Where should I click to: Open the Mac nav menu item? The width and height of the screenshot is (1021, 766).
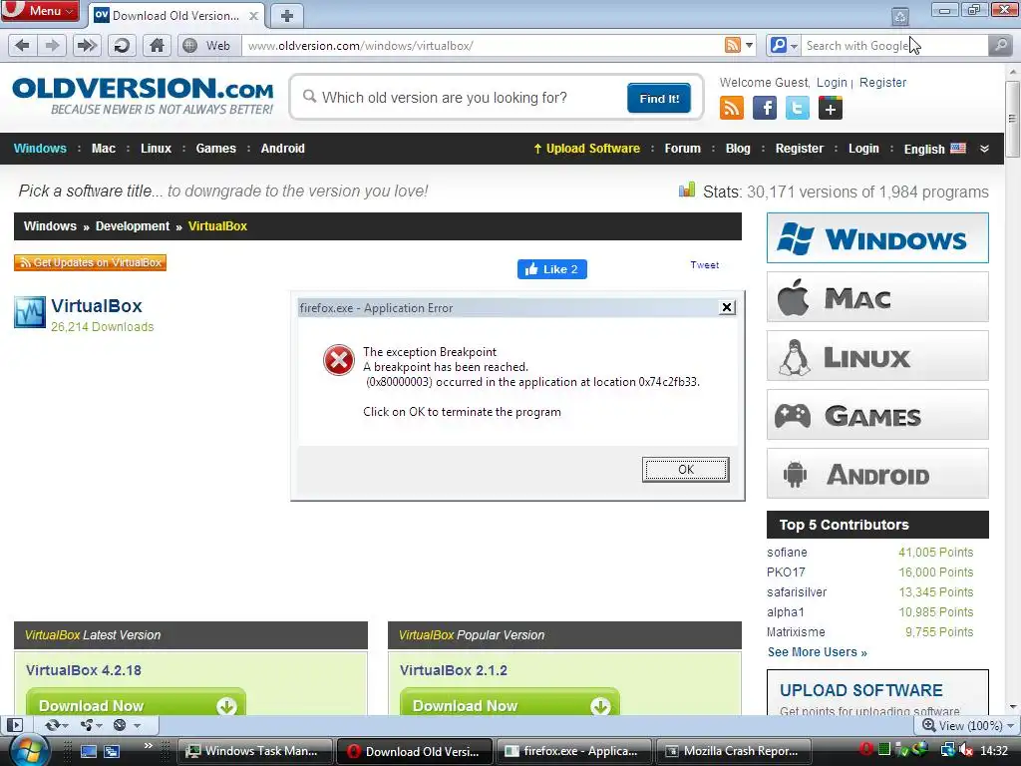click(x=104, y=149)
